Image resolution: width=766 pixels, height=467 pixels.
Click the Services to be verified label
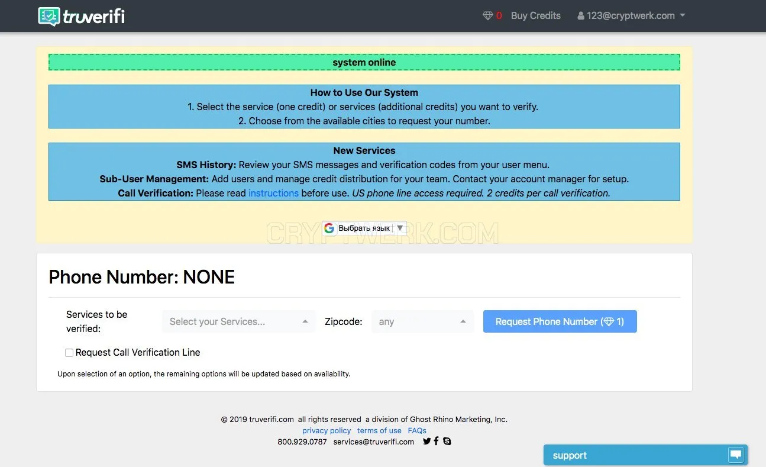pos(97,321)
